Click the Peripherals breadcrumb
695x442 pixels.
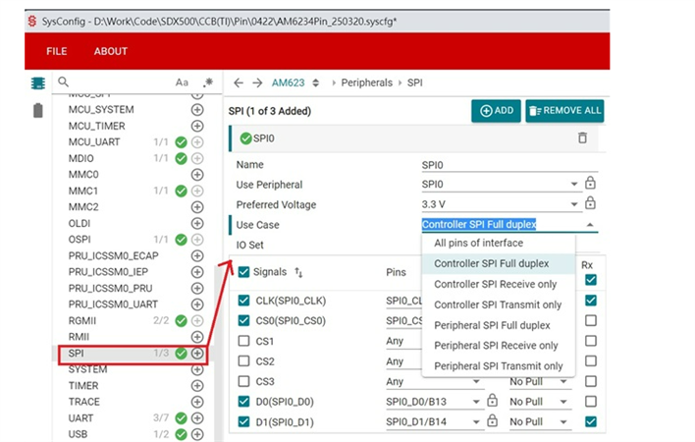[366, 83]
